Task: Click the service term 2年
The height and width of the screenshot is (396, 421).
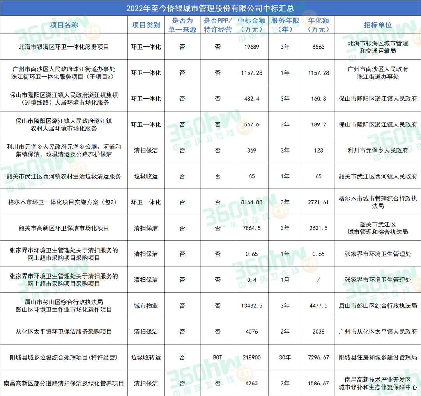Action: tap(285, 332)
